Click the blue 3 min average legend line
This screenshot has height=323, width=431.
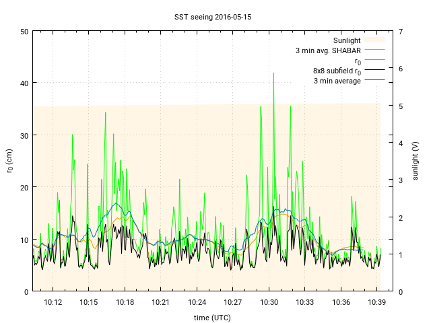[374, 81]
